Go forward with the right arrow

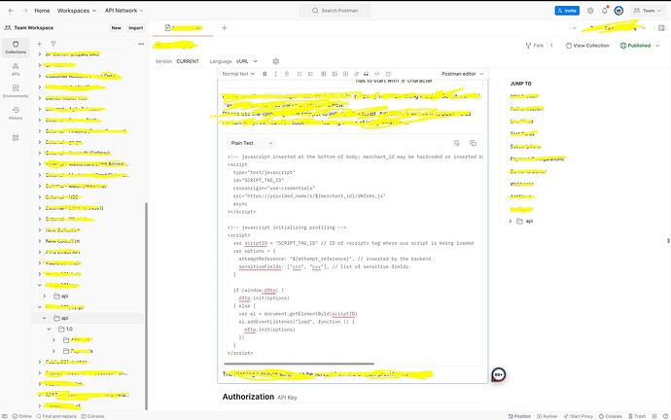pyautogui.click(x=25, y=11)
